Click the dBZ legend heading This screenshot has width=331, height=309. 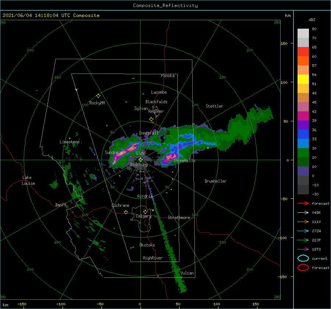coord(312,19)
